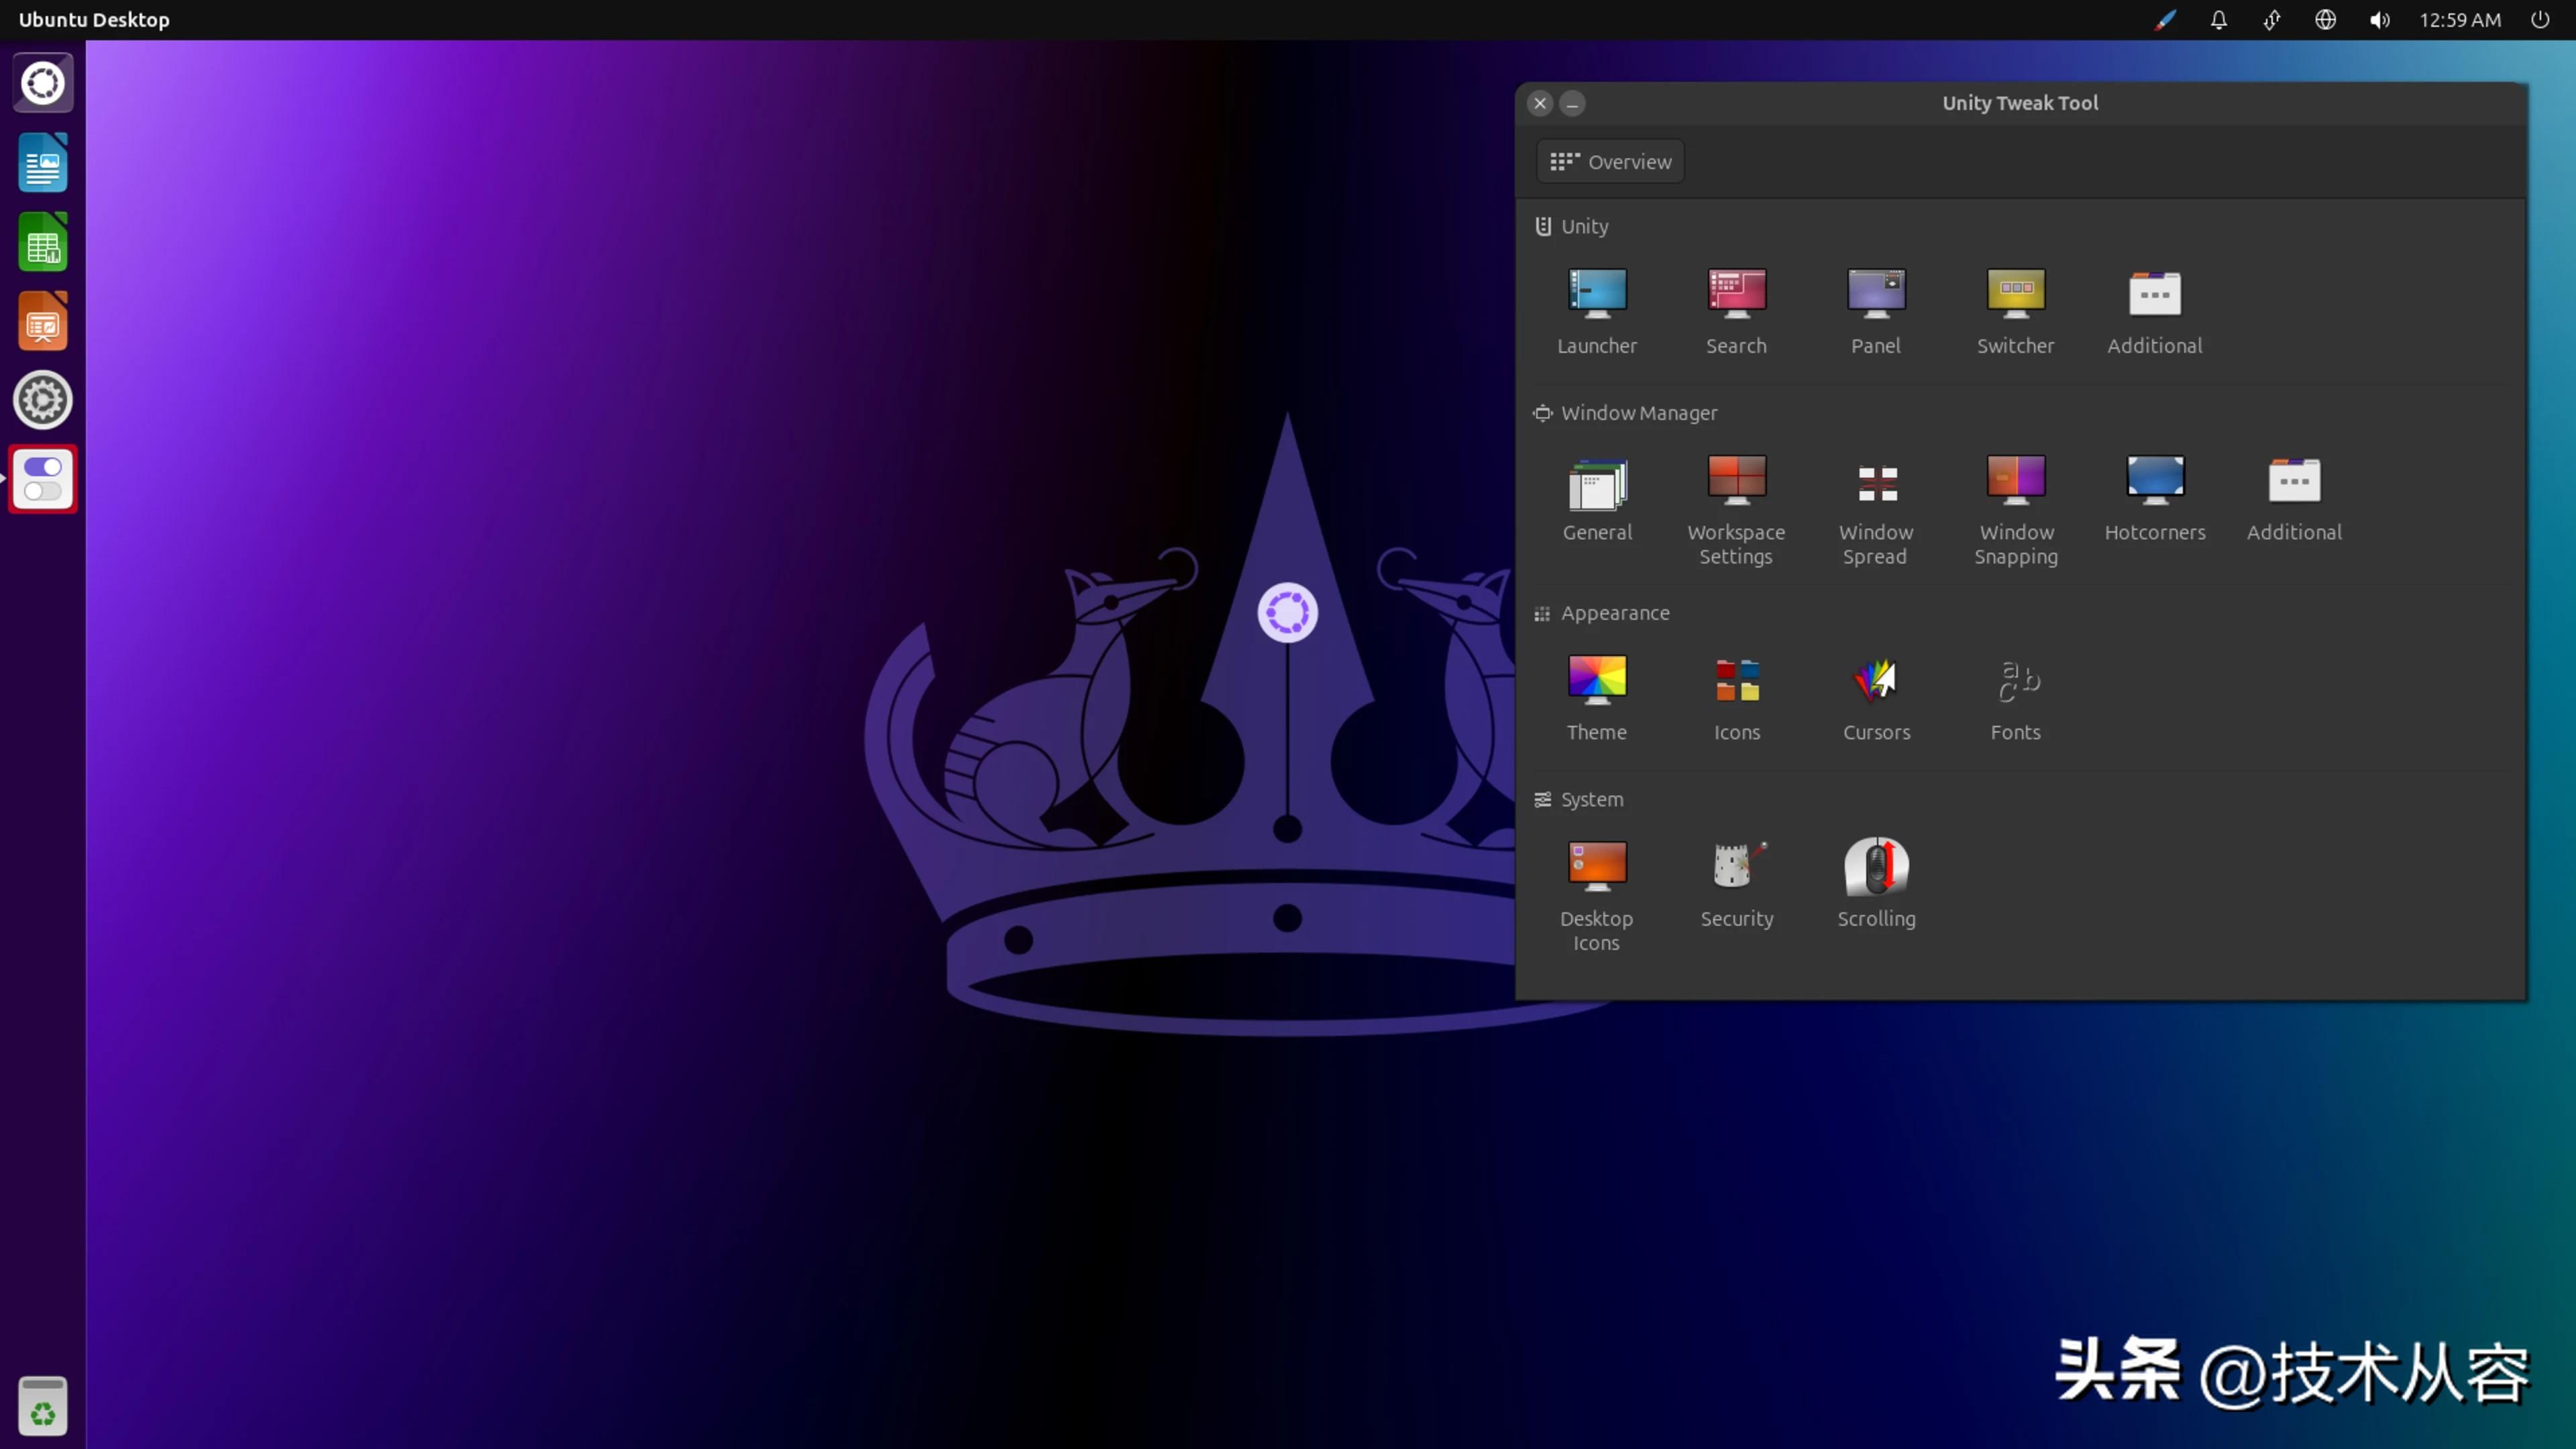This screenshot has width=2576, height=1449.
Task: Minimize the Unity Tweak Tool window
Action: (x=1572, y=103)
